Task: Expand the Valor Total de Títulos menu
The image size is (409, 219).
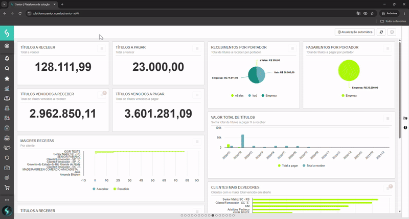Action: 388,118
